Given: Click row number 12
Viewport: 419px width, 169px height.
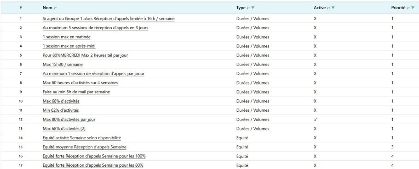Looking at the screenshot, I should (x=21, y=120).
